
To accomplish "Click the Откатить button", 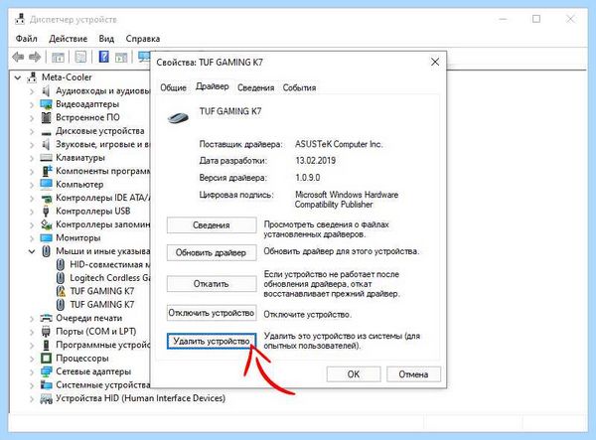I will [212, 283].
